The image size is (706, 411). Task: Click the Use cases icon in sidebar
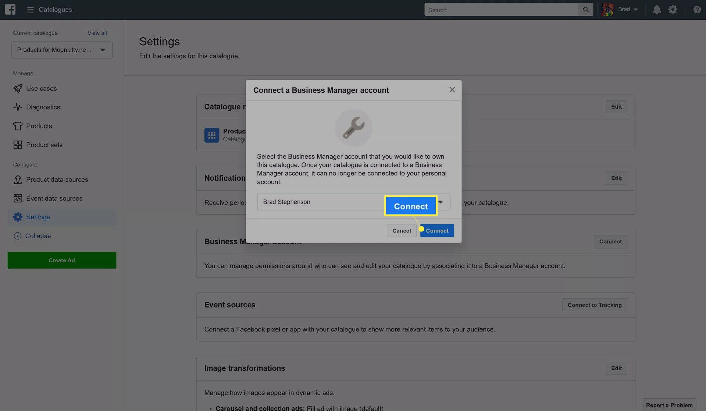click(x=18, y=89)
